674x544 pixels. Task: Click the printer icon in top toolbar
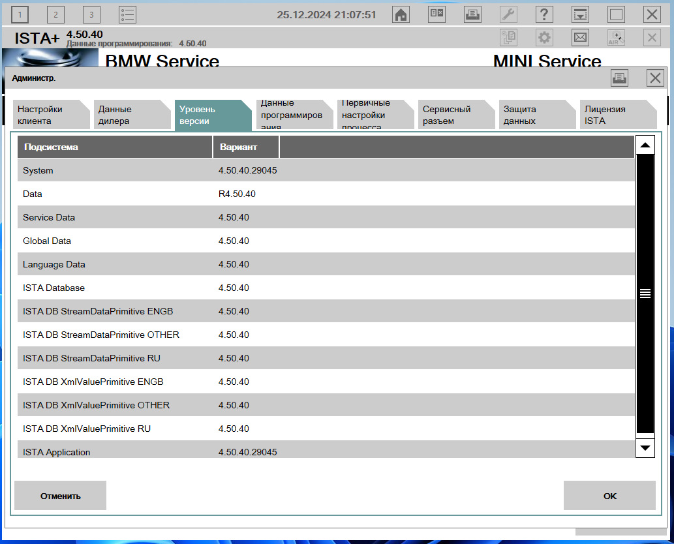(x=473, y=14)
